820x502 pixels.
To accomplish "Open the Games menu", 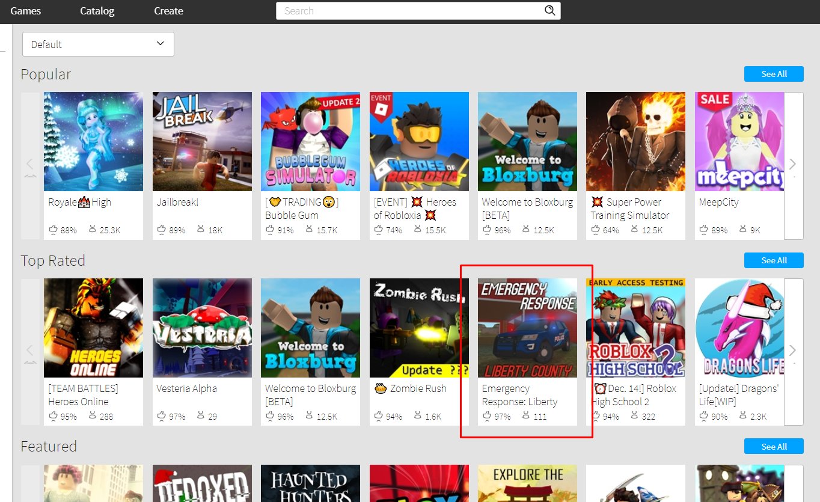I will click(x=26, y=11).
